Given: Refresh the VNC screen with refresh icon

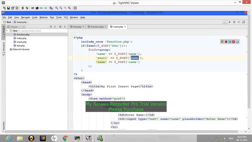Looking at the screenshot, I should pos(27,8).
